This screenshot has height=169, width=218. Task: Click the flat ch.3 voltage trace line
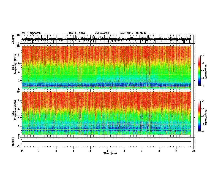[x=106, y=142]
